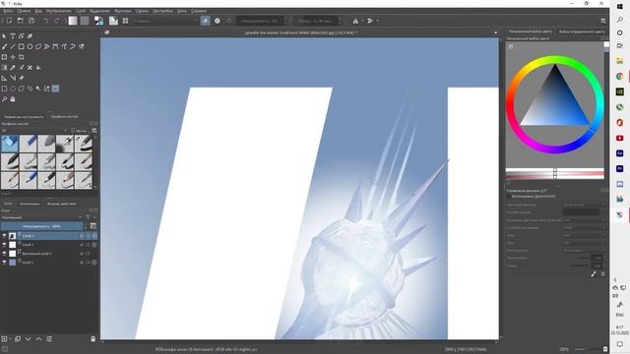Select the Color Sampler eyedropper tool
Image resolution: width=630 pixels, height=354 pixels.
13,68
